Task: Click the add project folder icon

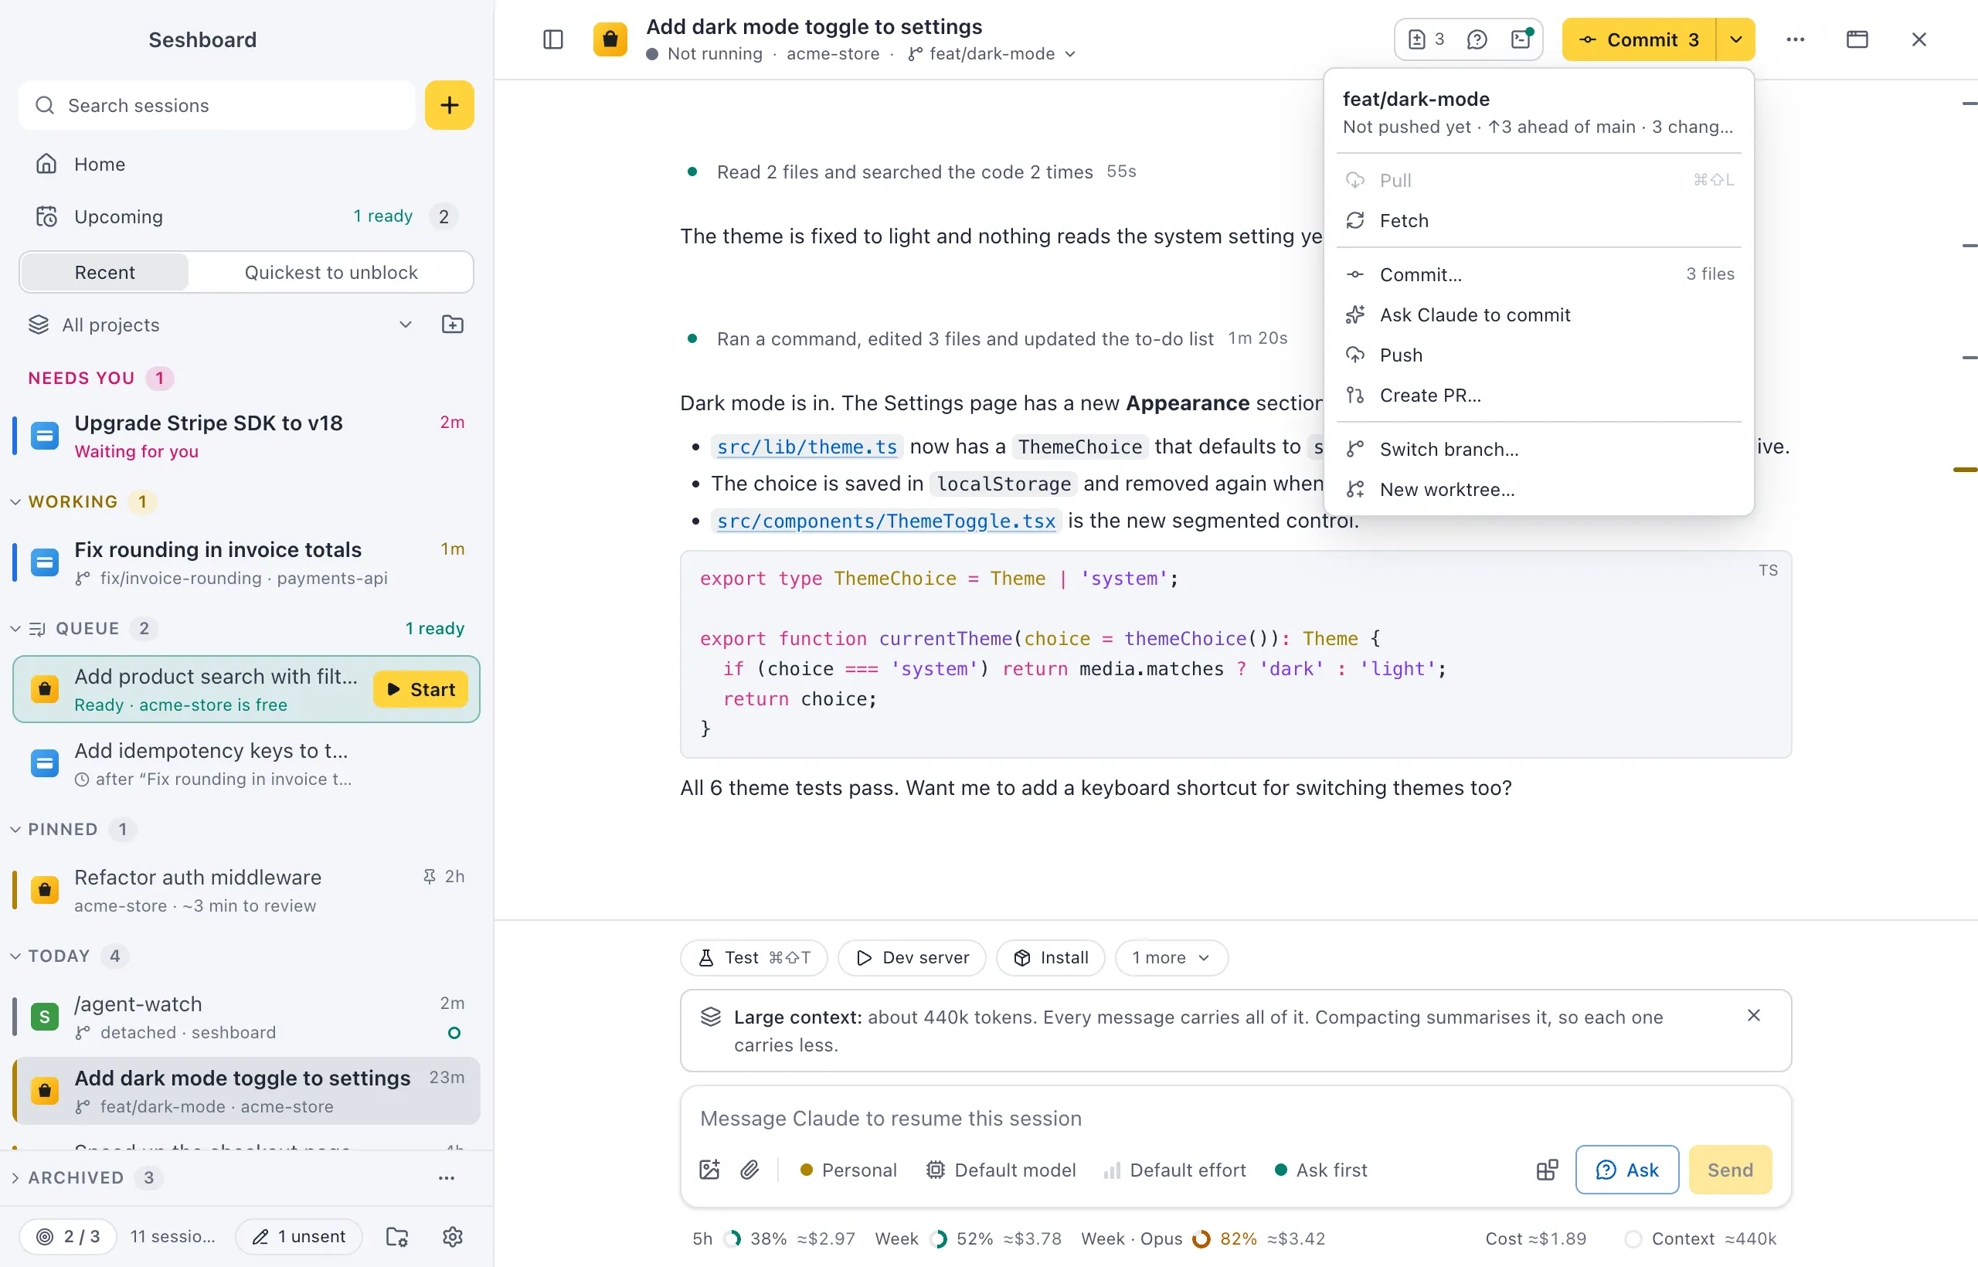Action: [x=453, y=325]
